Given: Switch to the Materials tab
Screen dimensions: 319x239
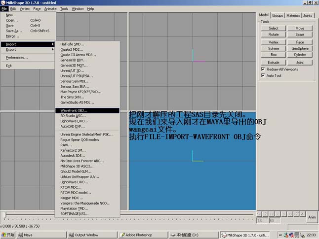Looking at the screenshot, I should click(x=293, y=15).
